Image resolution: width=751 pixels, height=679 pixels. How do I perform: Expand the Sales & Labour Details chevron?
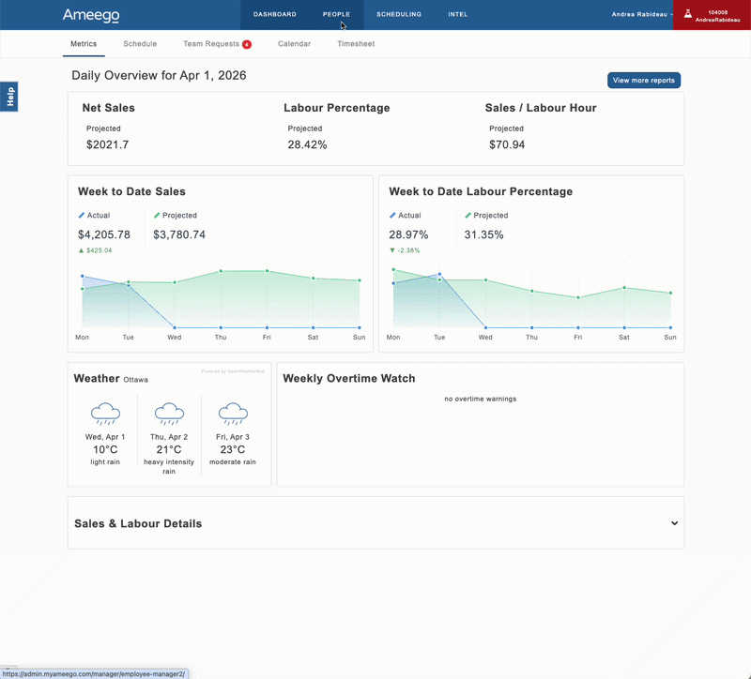tap(674, 523)
